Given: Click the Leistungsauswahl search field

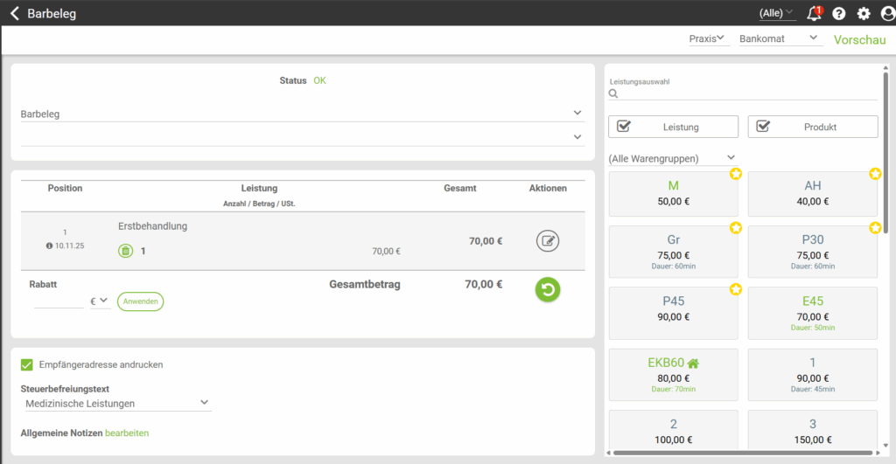Looking at the screenshot, I should click(x=744, y=93).
